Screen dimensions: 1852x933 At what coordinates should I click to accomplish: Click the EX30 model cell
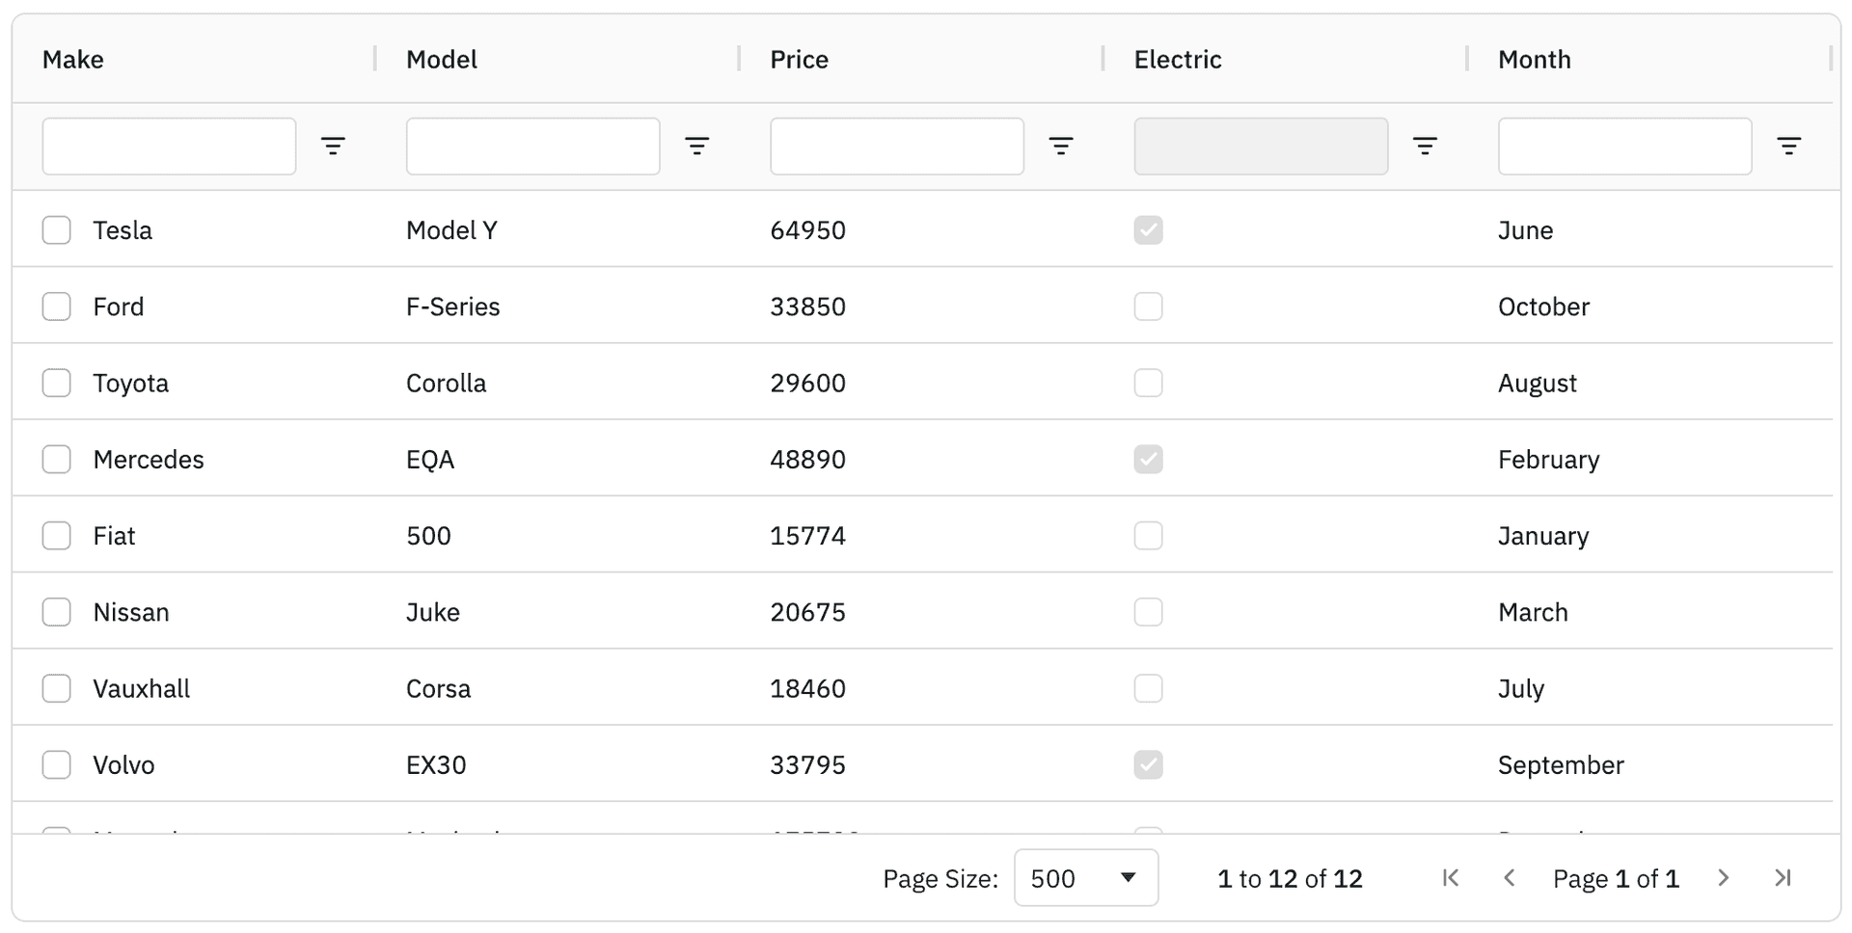pyautogui.click(x=437, y=764)
